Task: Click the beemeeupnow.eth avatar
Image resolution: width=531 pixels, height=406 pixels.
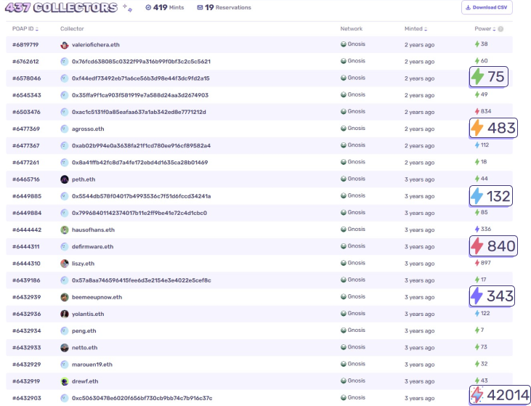Action: tap(65, 297)
